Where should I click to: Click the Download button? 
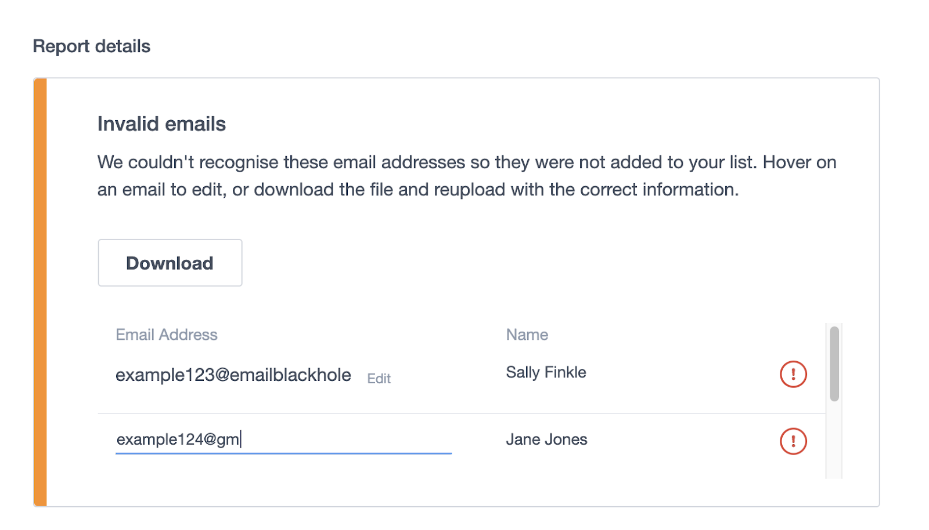170,263
